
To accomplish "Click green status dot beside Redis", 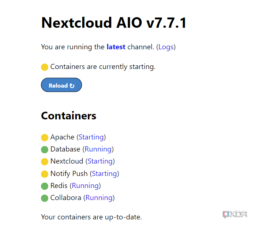I will (x=45, y=186).
